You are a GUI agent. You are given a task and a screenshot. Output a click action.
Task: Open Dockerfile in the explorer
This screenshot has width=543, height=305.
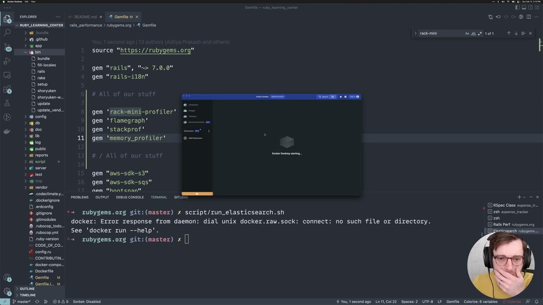tap(44, 271)
